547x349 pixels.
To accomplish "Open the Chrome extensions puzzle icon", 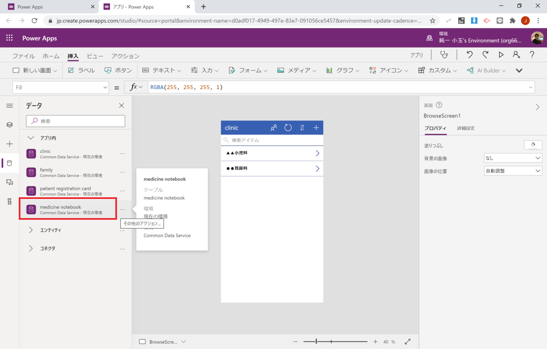I will coord(513,21).
